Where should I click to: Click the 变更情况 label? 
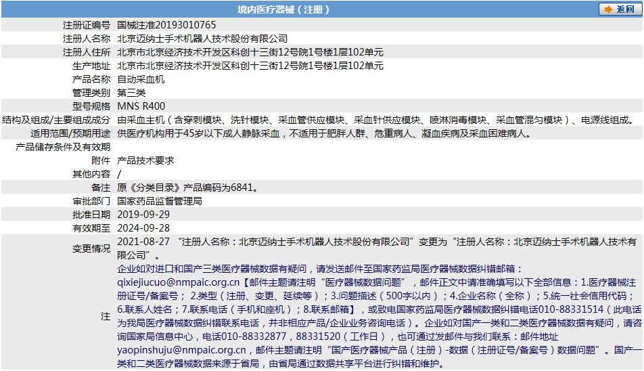coord(91,248)
